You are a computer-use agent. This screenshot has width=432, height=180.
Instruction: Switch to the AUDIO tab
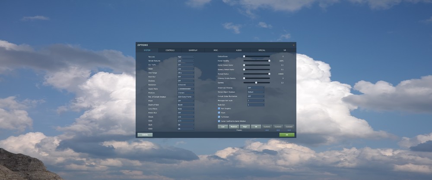239,50
